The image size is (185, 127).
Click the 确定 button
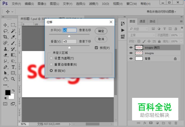point(101,31)
